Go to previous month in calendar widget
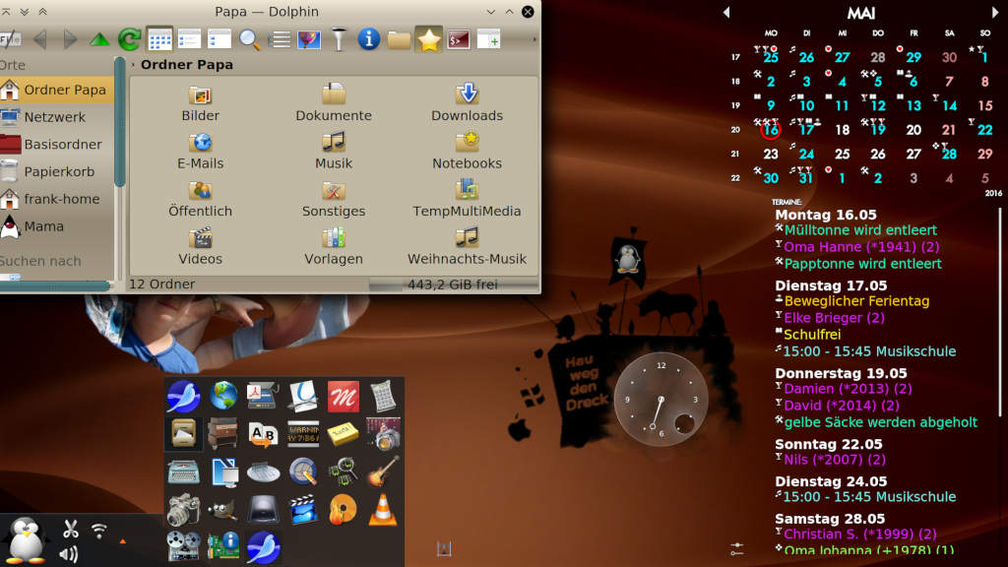Screen dimensions: 1008x567 pyautogui.click(x=726, y=12)
